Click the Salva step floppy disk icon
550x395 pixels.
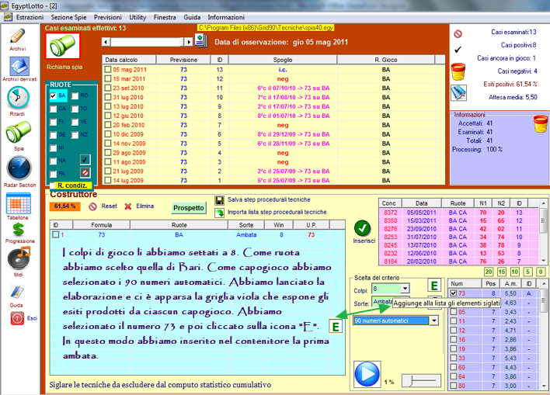click(x=220, y=200)
